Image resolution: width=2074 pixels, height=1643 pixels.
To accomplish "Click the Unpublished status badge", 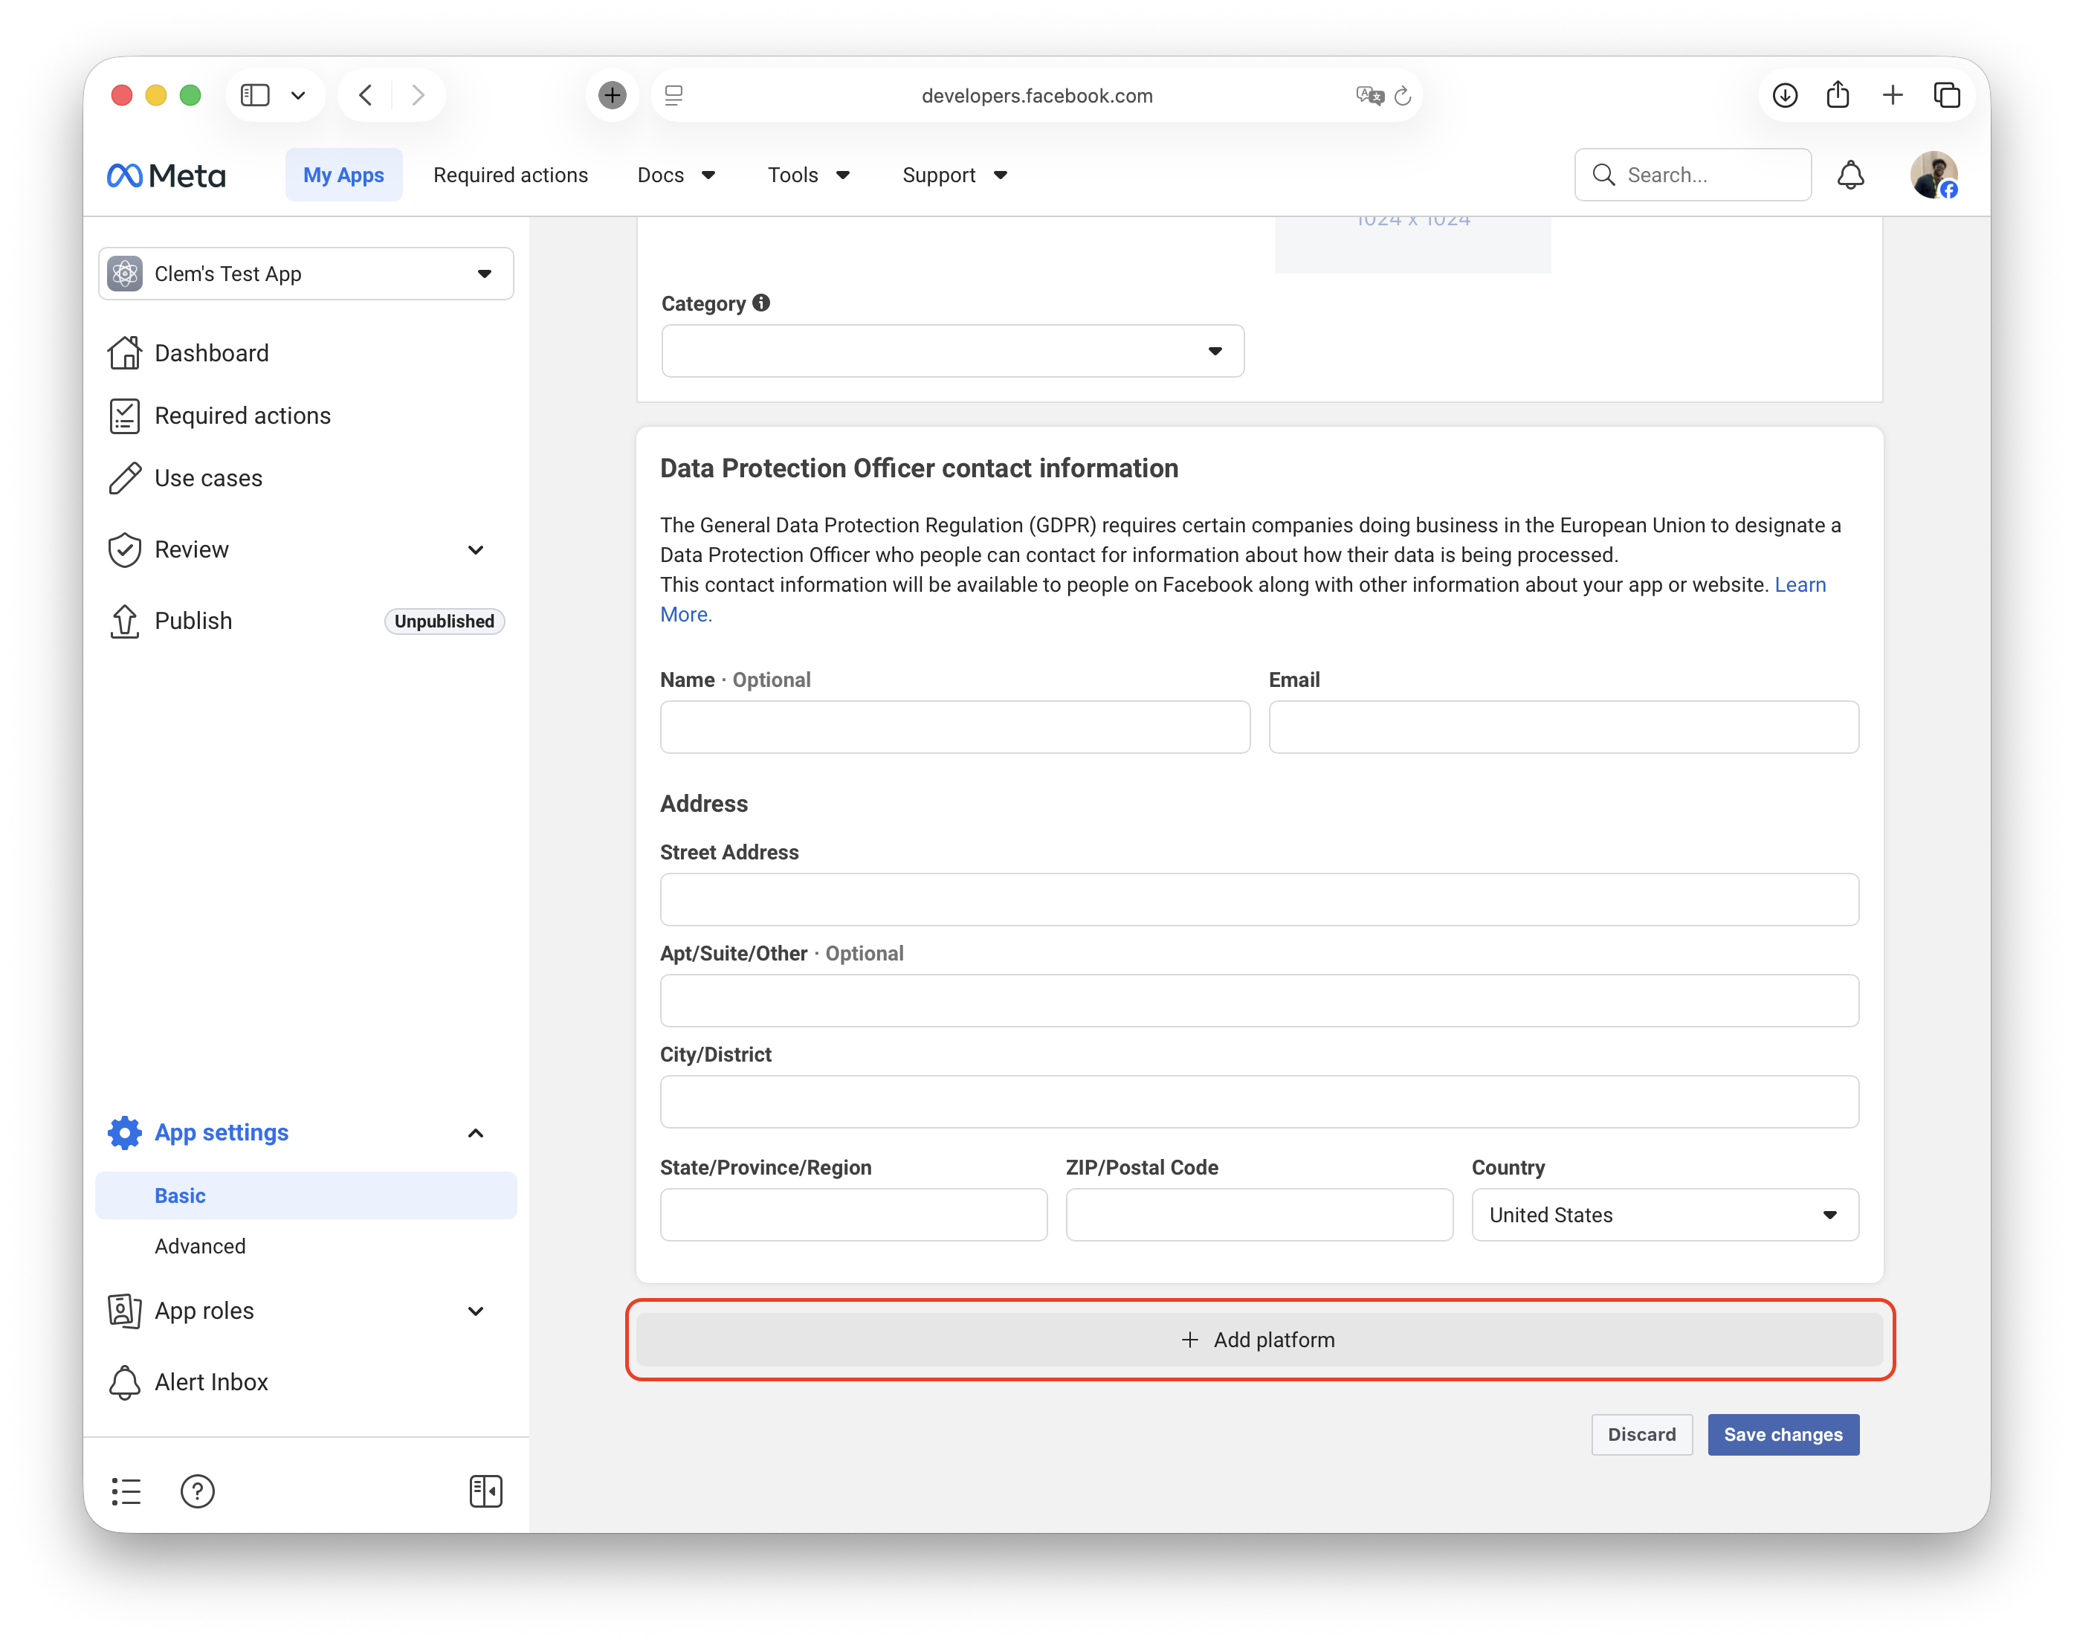I will (445, 622).
